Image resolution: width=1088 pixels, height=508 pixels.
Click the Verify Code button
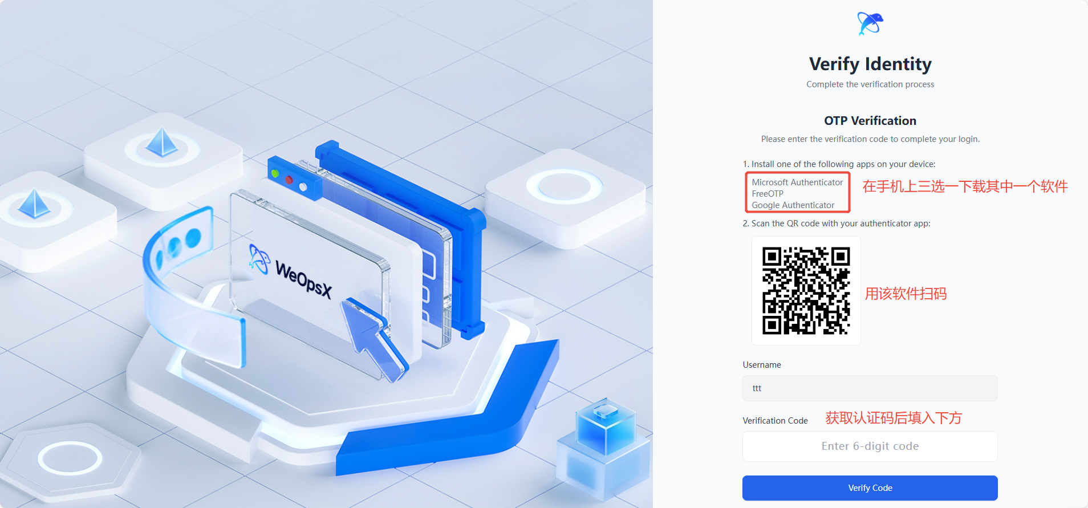click(870, 488)
